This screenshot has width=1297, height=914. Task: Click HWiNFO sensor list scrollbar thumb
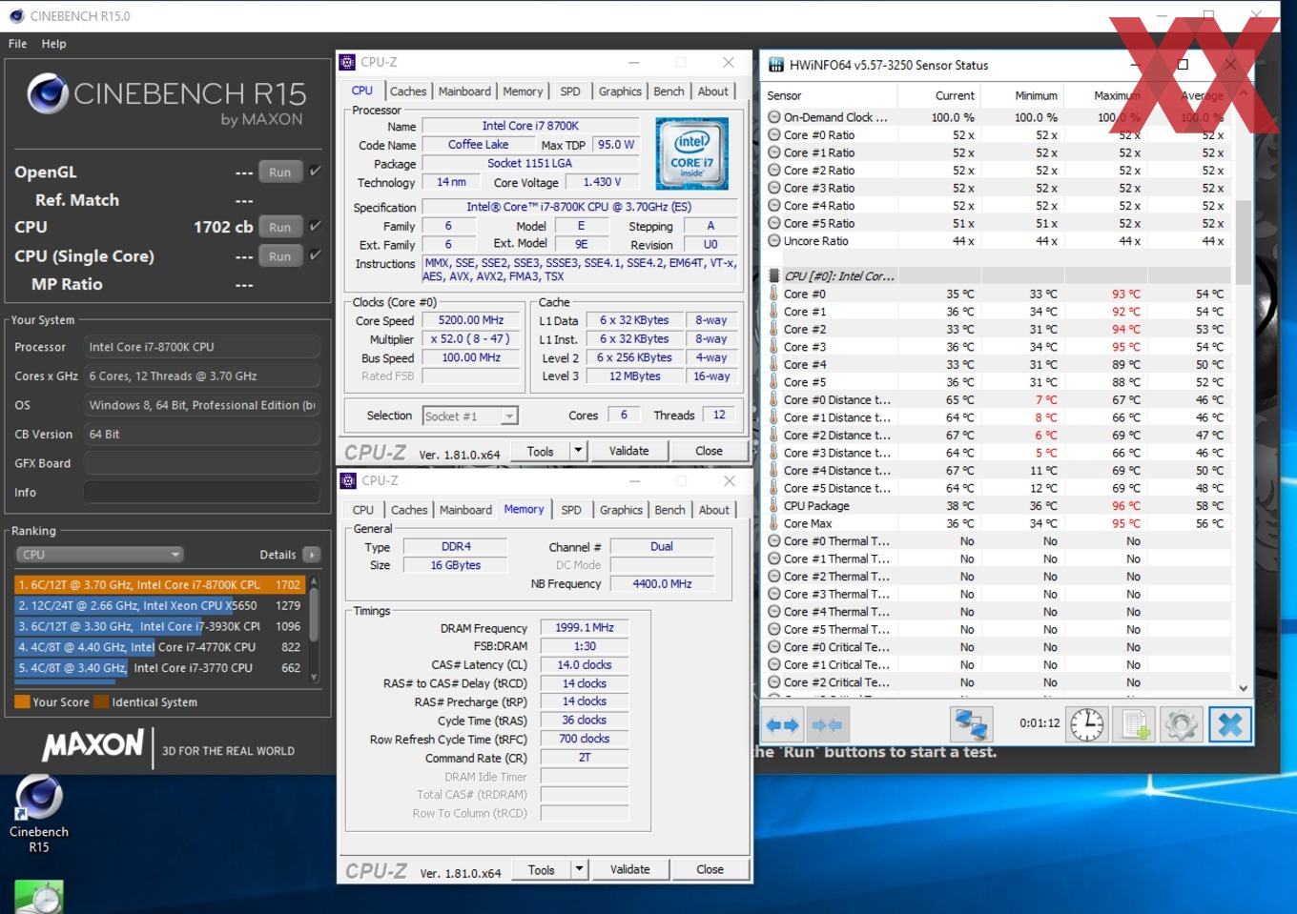1243,242
